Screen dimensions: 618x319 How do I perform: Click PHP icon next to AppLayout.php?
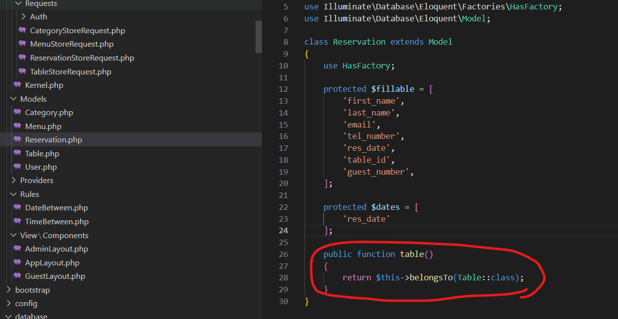[17, 262]
